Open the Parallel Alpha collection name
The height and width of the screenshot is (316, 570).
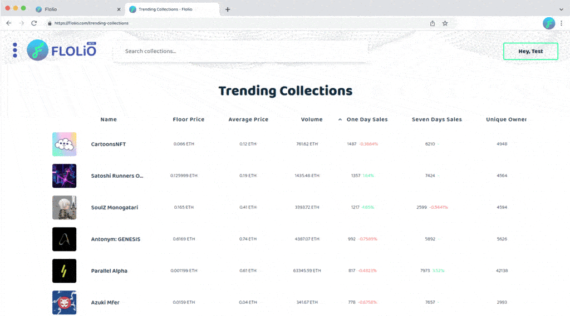point(109,270)
